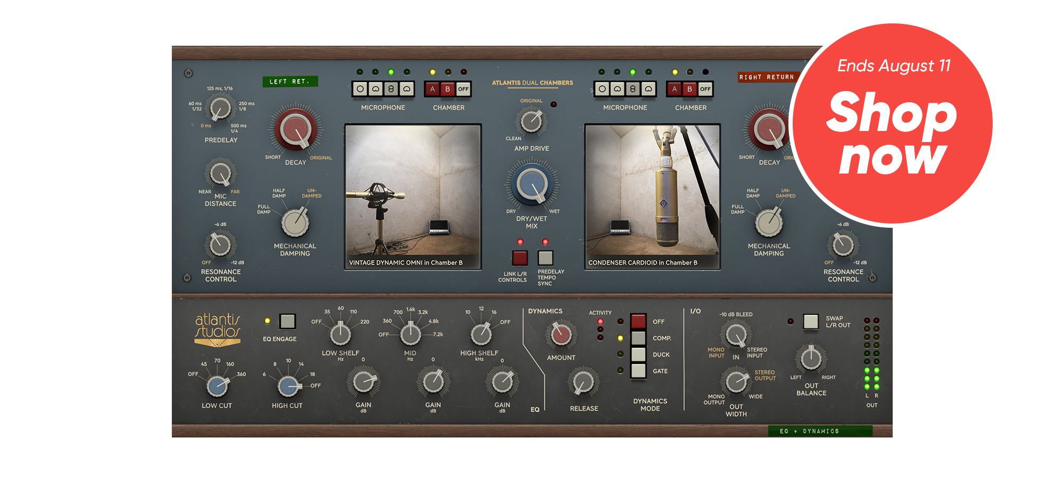
Task: Click the Mic Distance knob
Action: [x=220, y=174]
